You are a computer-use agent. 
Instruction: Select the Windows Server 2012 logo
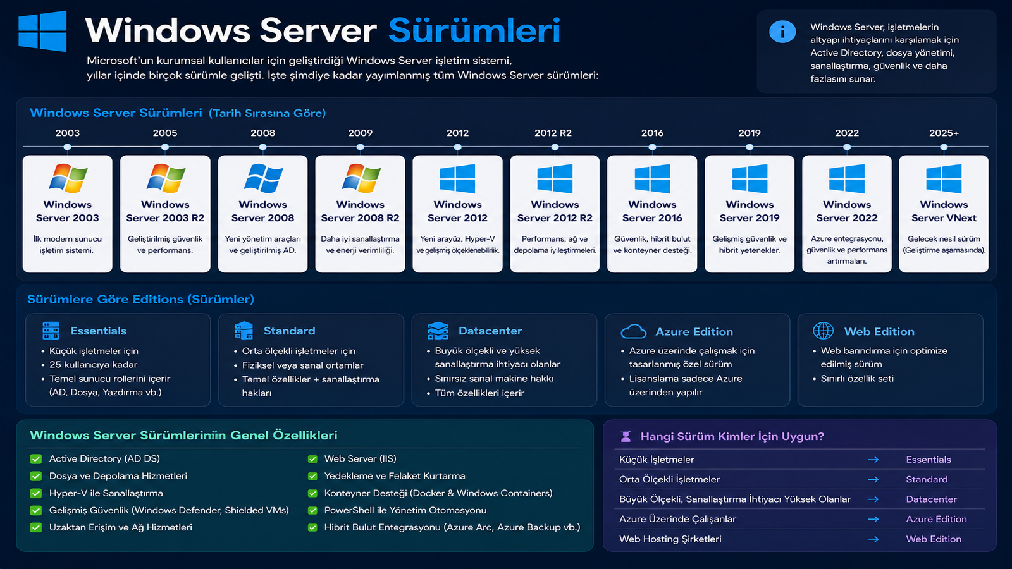click(x=458, y=178)
